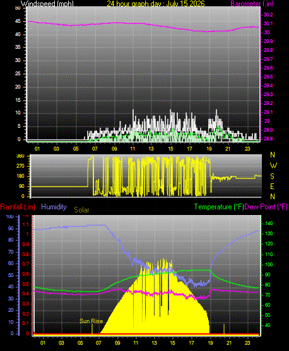Click the 0.5 rainfall scale value

coord(26,284)
